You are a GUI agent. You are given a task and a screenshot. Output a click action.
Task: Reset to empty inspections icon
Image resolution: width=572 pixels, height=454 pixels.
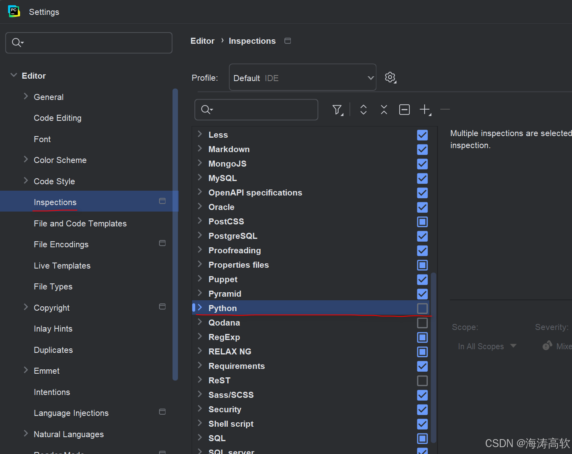(x=404, y=110)
